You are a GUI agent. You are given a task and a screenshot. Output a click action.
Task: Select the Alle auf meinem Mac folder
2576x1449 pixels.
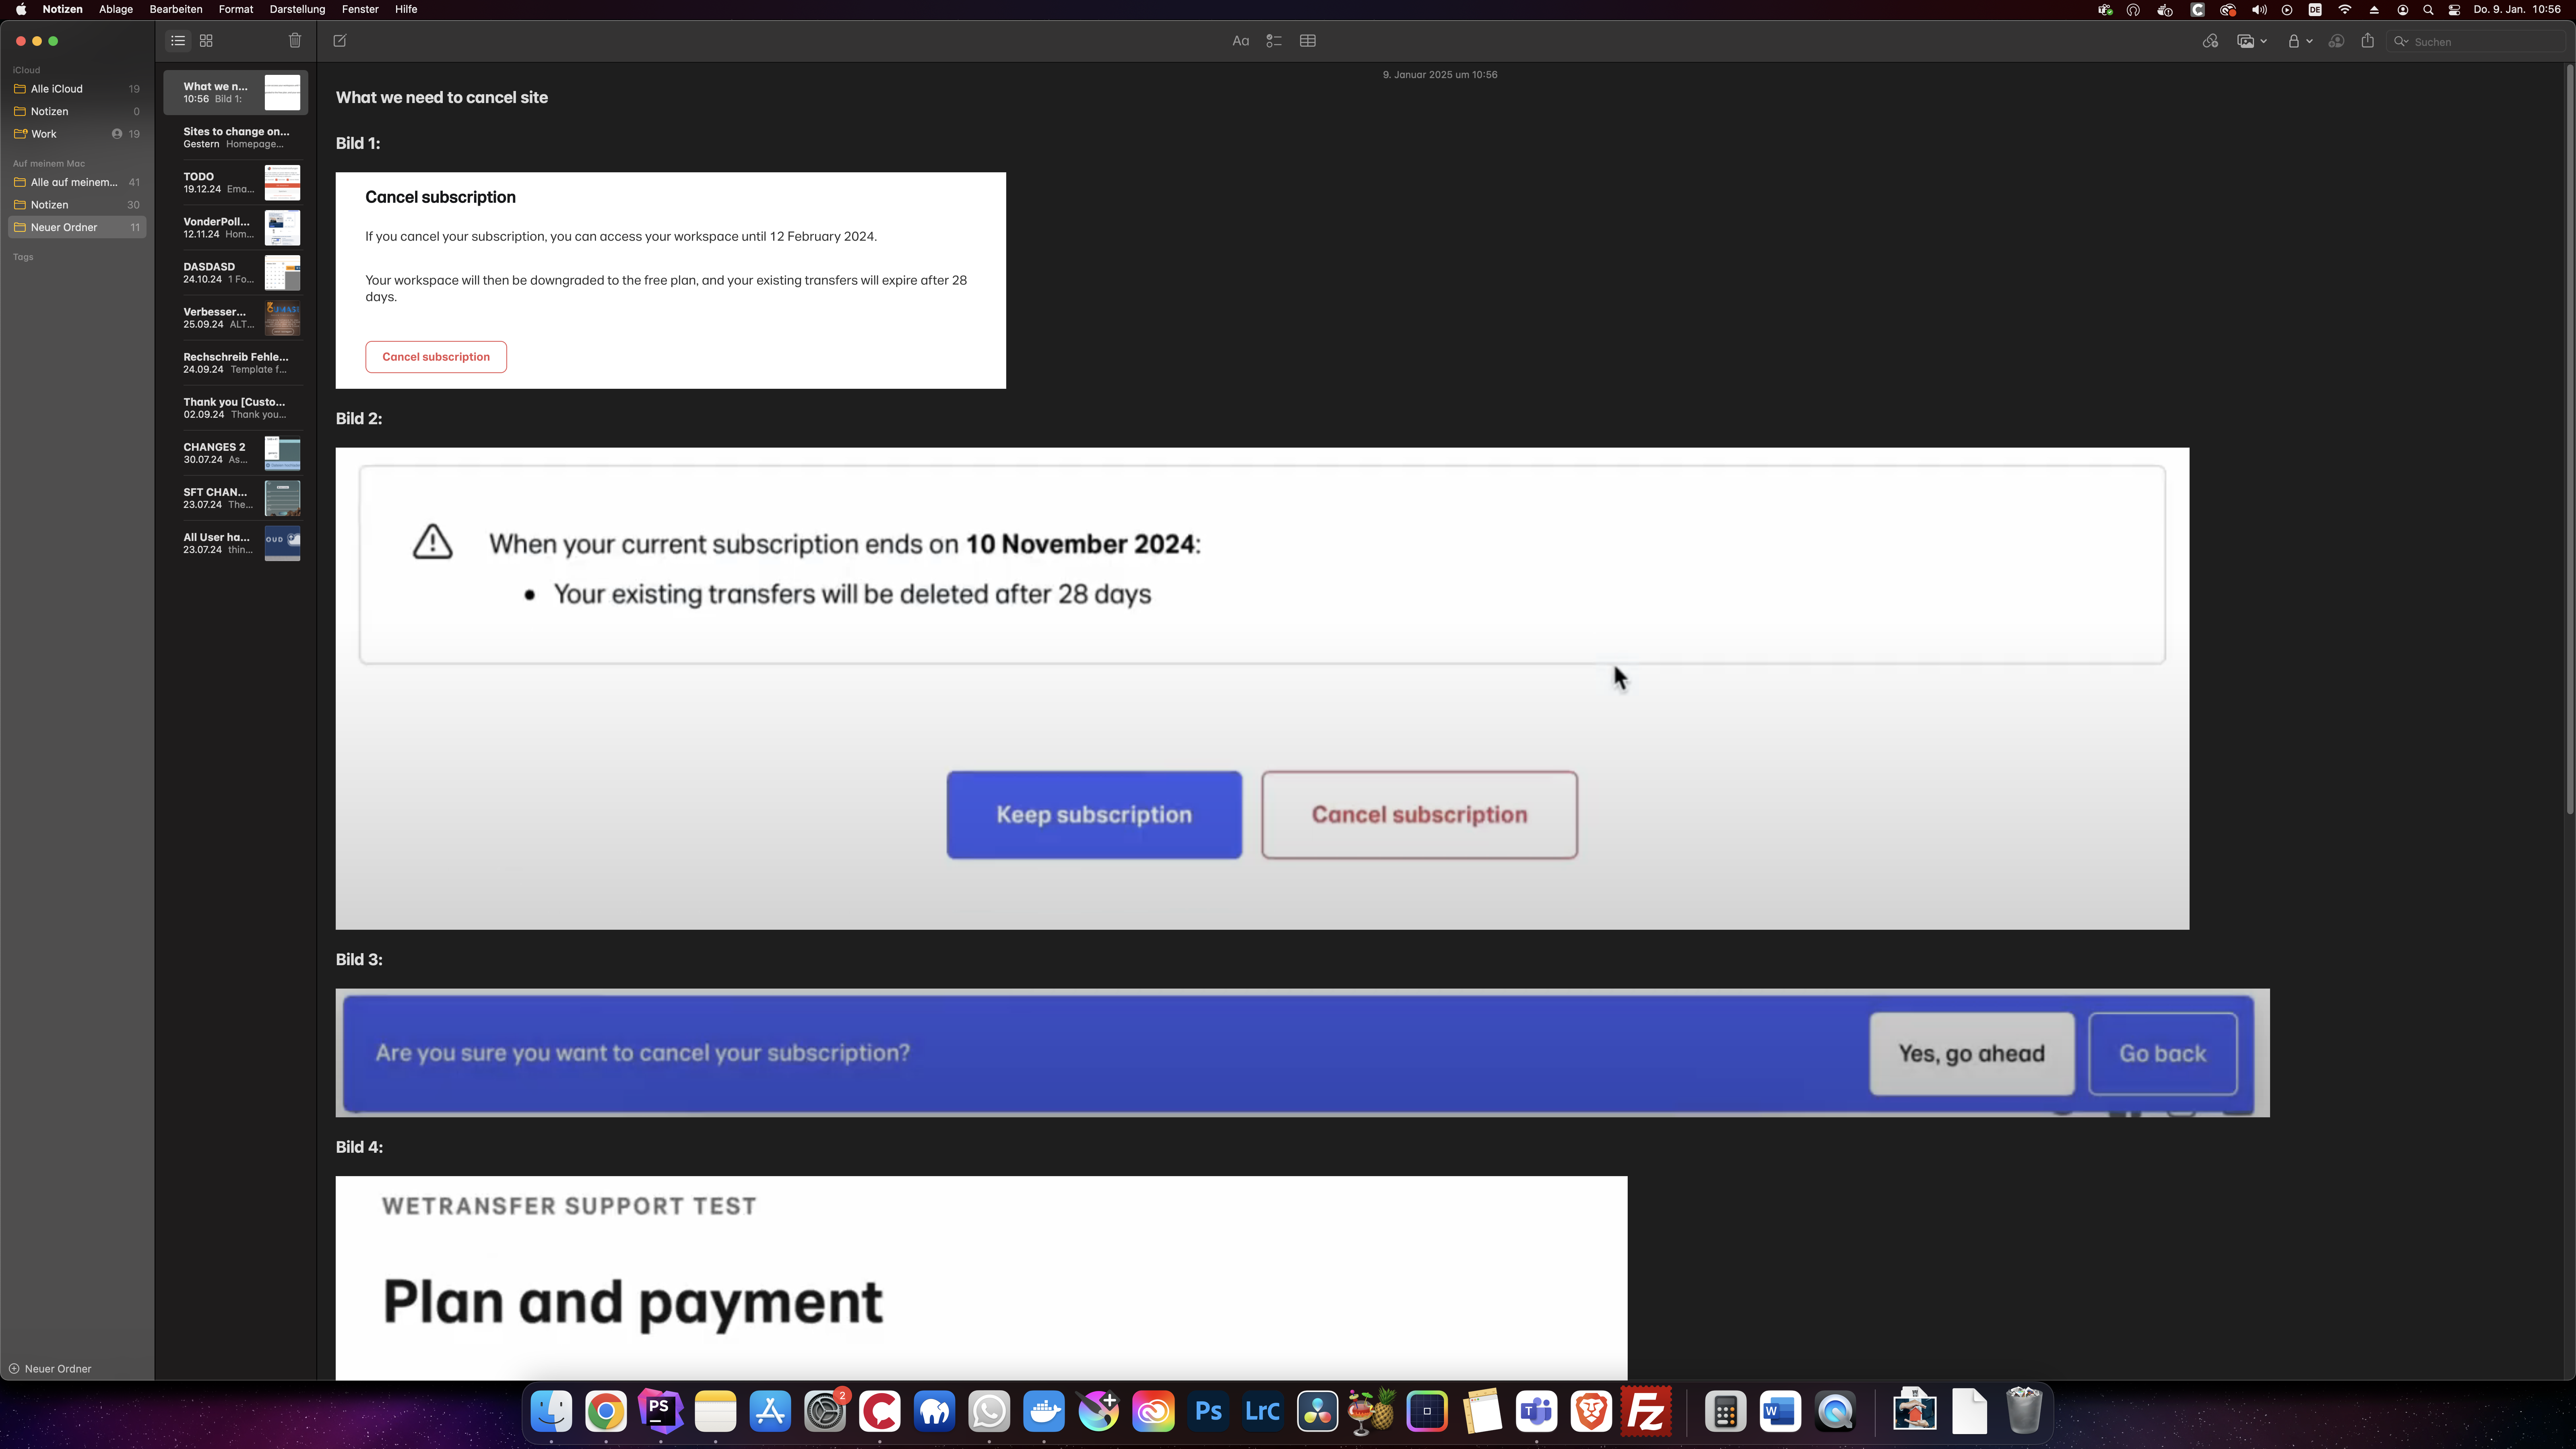[77, 182]
